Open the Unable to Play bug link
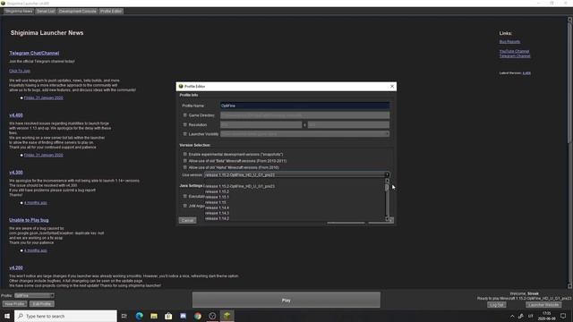 click(x=29, y=220)
